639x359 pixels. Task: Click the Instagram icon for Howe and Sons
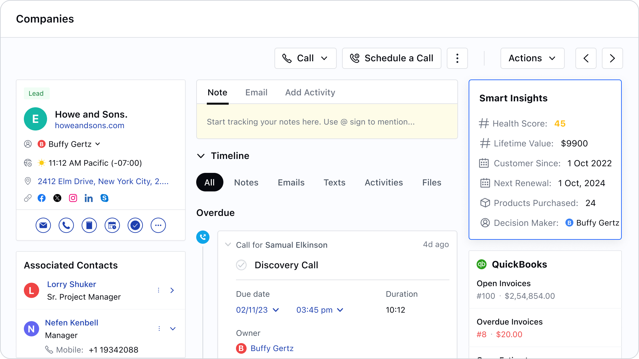click(x=73, y=198)
